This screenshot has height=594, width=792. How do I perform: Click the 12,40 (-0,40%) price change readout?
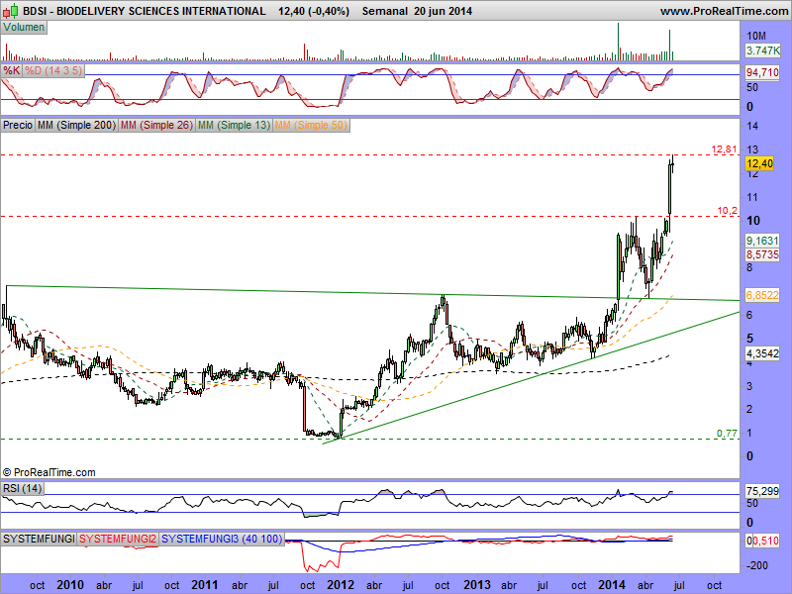pyautogui.click(x=314, y=11)
